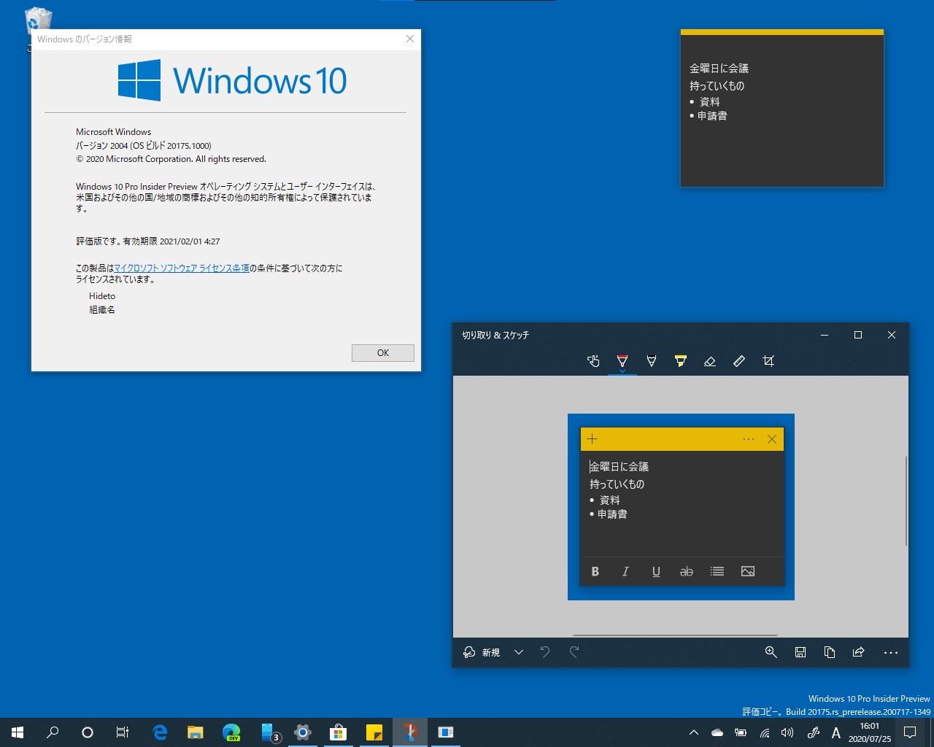The height and width of the screenshot is (747, 934).
Task: Toggle underline formatting in the sticky note
Action: [x=656, y=571]
